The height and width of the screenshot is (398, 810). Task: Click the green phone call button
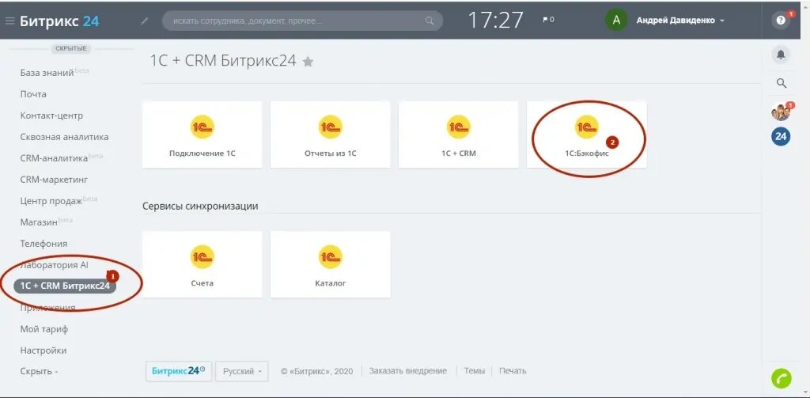coord(781,379)
